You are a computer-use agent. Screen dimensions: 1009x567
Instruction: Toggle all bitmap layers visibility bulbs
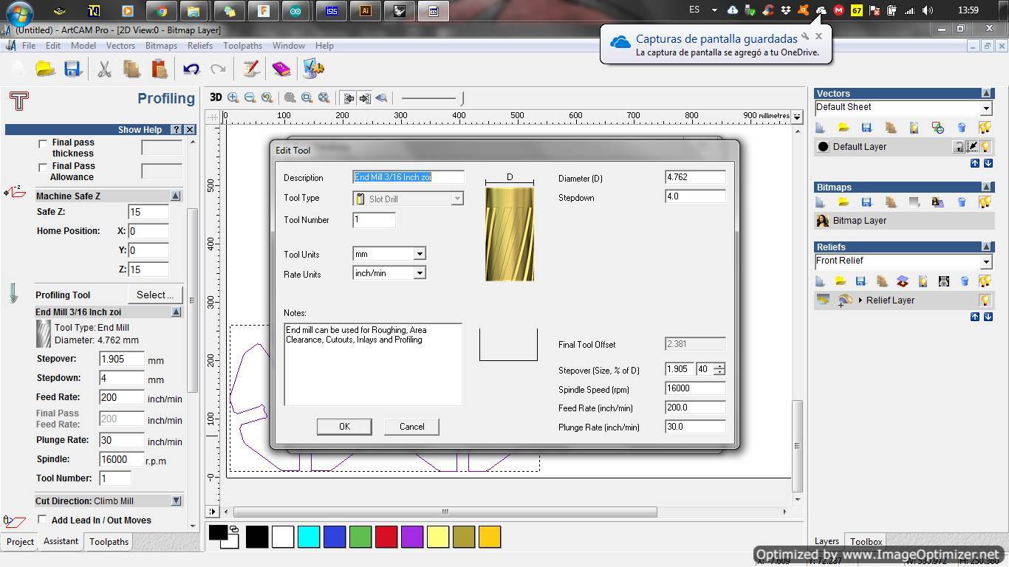[985, 202]
